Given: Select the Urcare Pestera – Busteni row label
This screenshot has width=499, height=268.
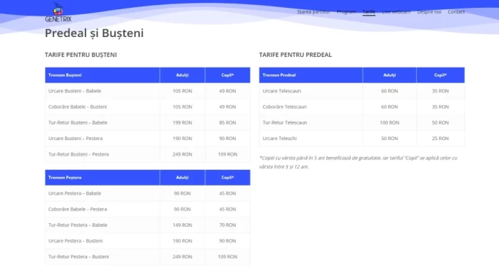Looking at the screenshot, I should pyautogui.click(x=76, y=241).
